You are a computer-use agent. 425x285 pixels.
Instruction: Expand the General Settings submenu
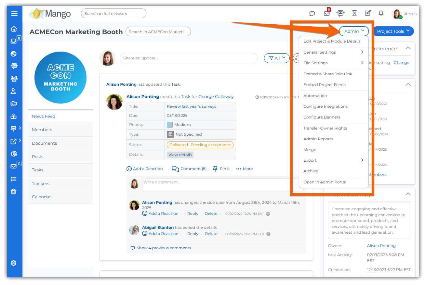coord(333,52)
